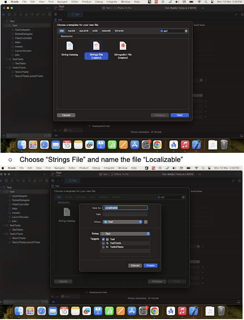Select String Catalog template in upper template chooser
This screenshot has height=320, width=244.
tap(70, 48)
